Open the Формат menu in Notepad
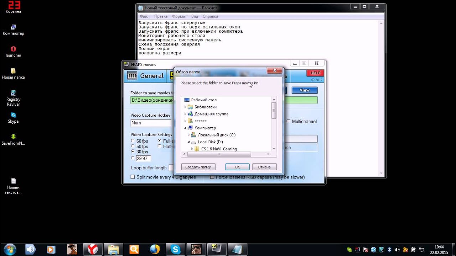 pyautogui.click(x=179, y=16)
